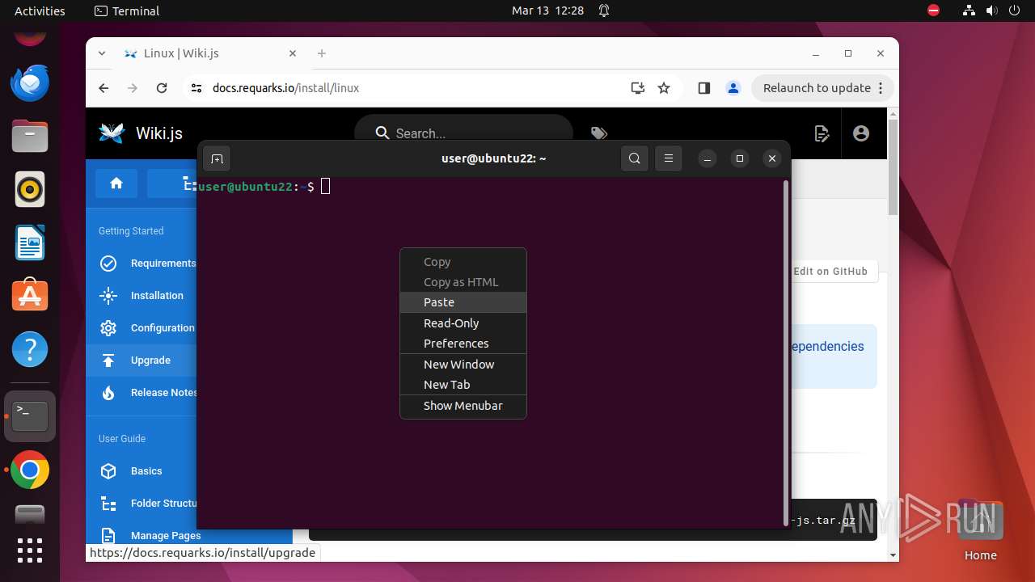Click the Chrome address bar URL

click(x=285, y=88)
